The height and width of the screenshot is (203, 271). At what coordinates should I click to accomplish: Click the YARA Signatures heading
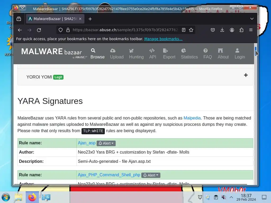pyautogui.click(x=50, y=101)
